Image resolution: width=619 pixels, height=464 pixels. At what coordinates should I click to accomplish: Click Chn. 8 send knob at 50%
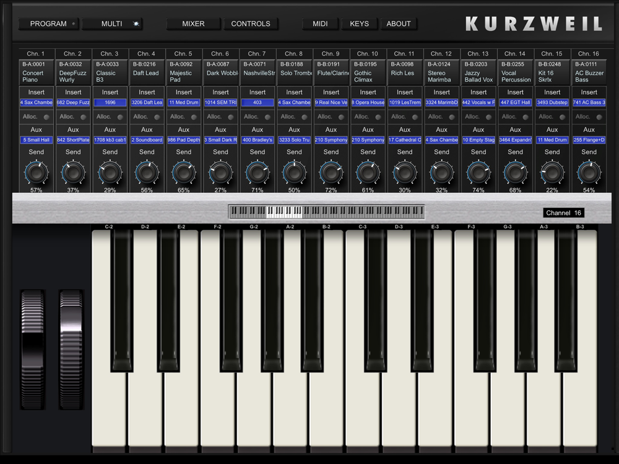(294, 173)
